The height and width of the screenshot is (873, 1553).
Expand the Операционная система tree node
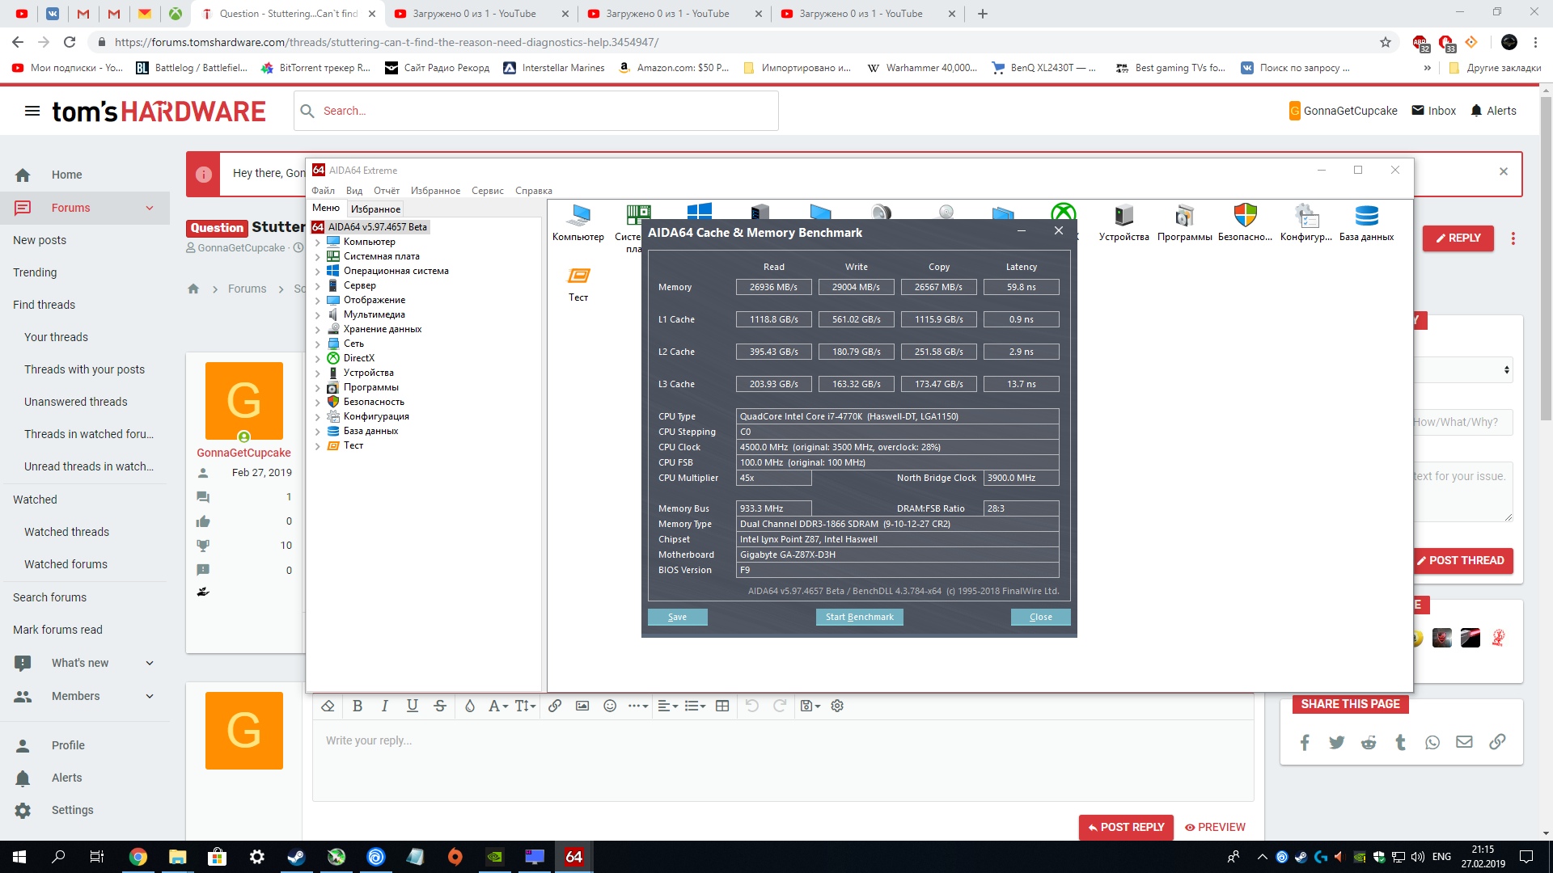click(318, 271)
